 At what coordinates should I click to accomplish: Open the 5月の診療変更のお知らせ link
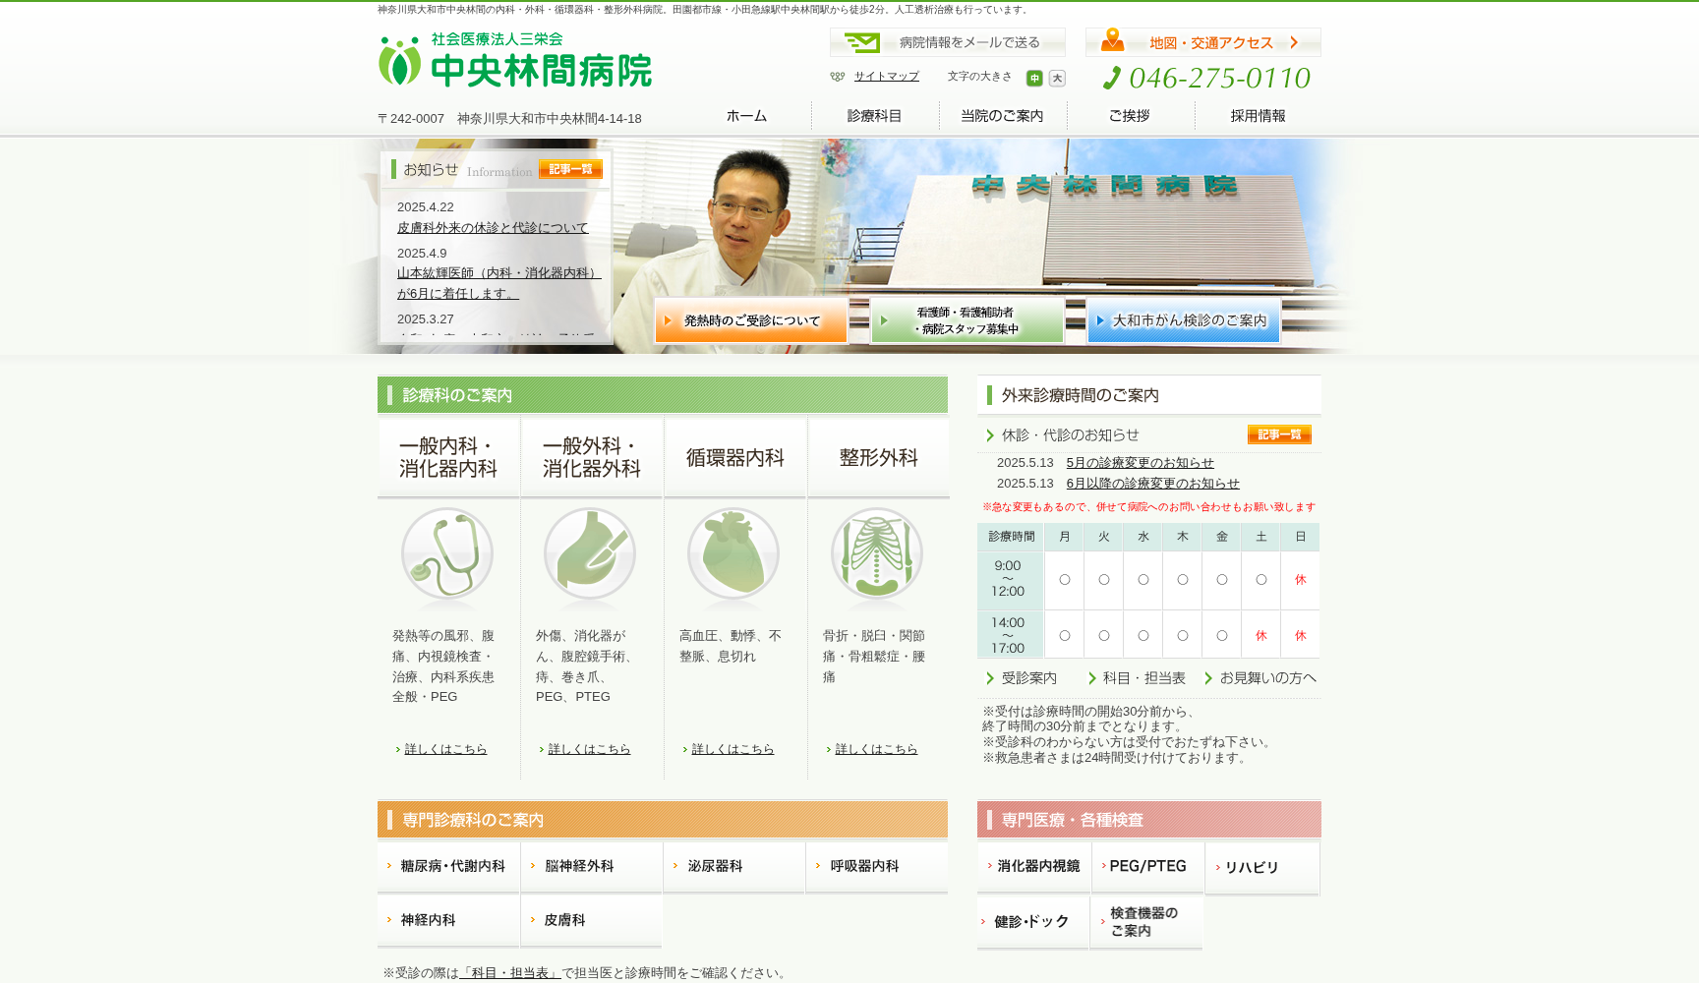1140,463
